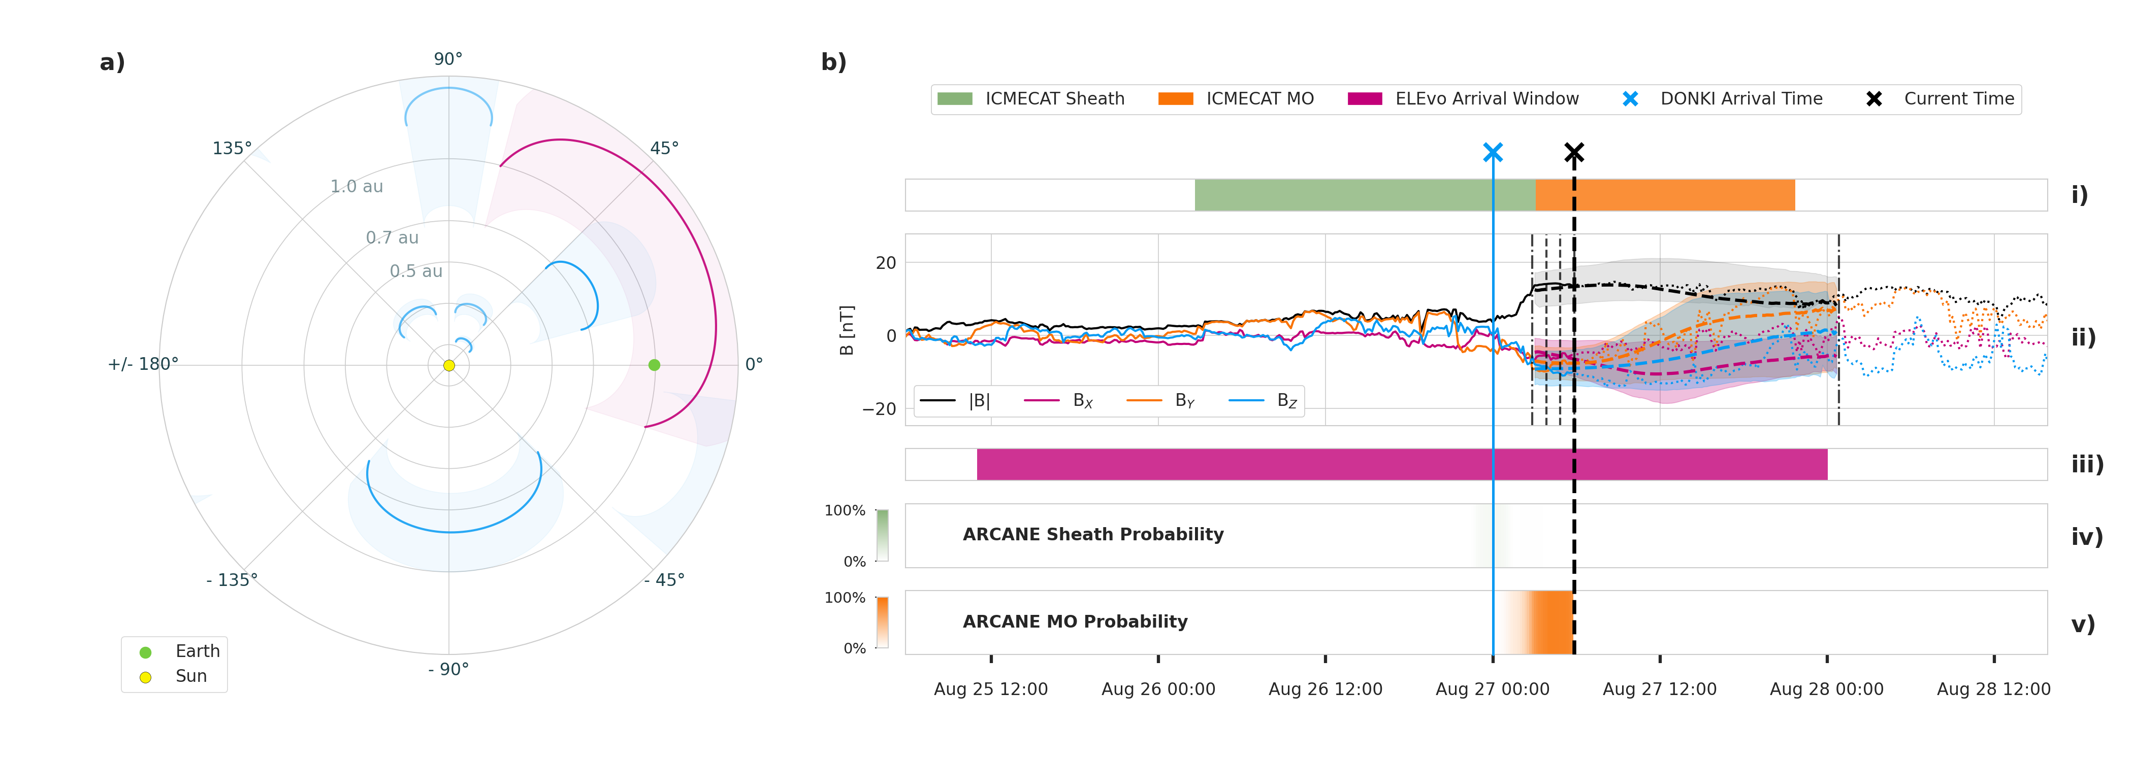The width and height of the screenshot is (2133, 761).
Task: Click the green Earth dot in the polar plot
Action: click(x=654, y=365)
